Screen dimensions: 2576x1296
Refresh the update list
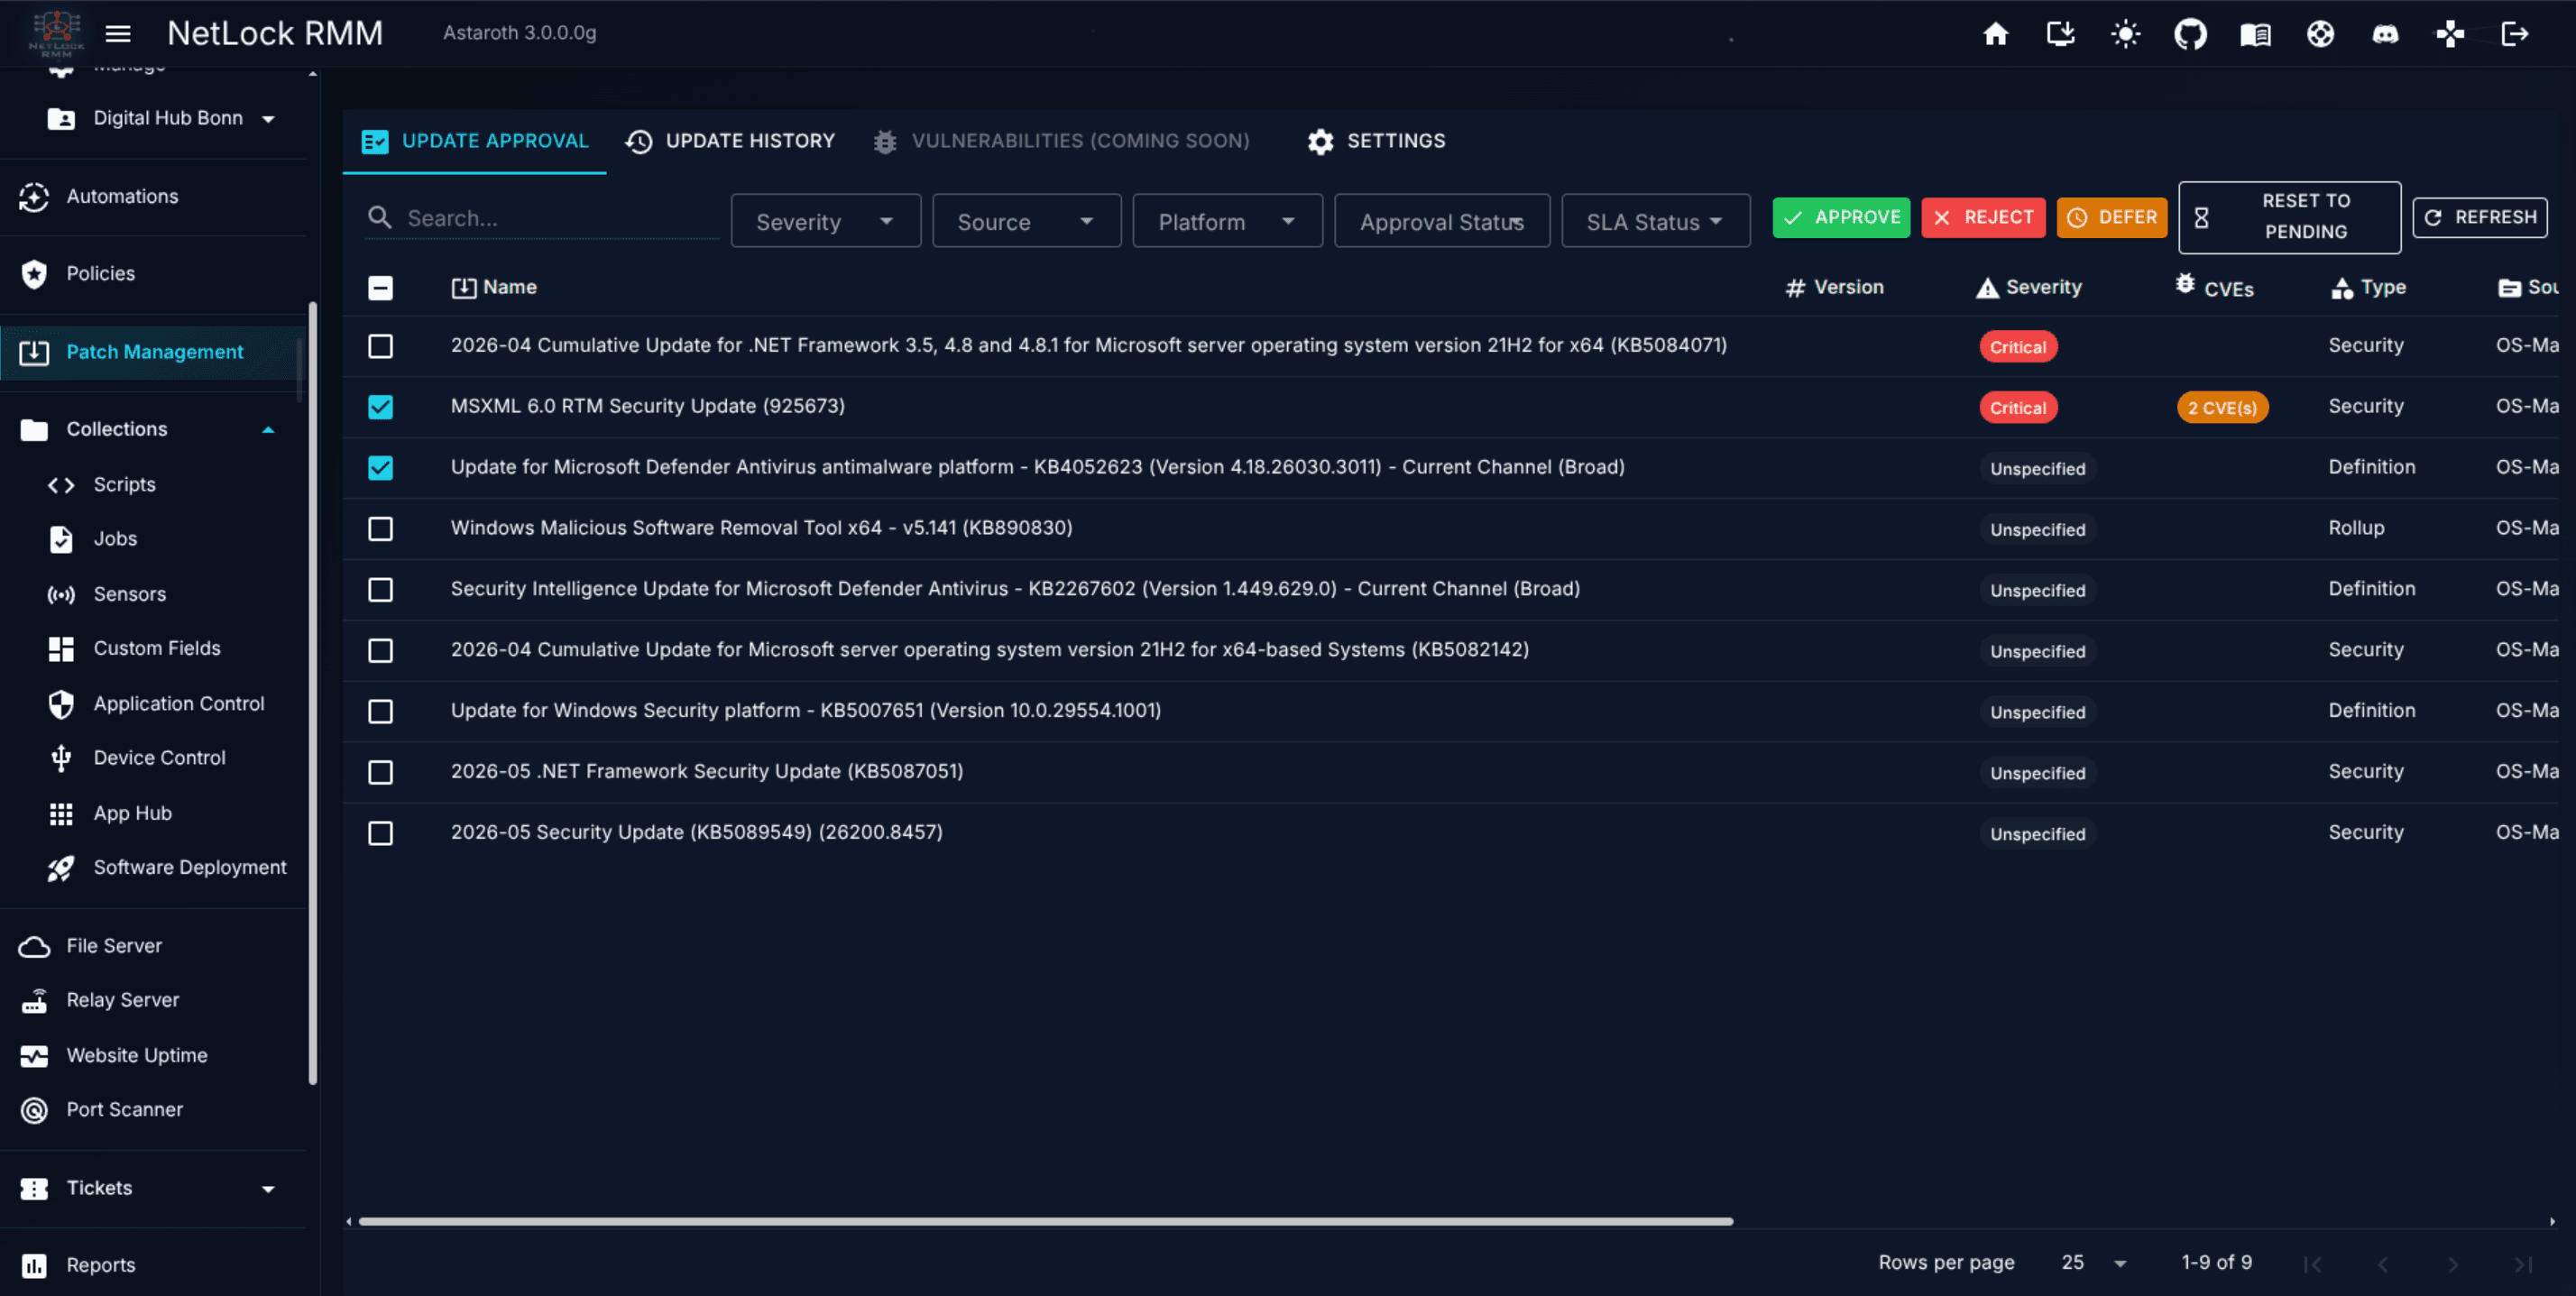(x=2479, y=217)
